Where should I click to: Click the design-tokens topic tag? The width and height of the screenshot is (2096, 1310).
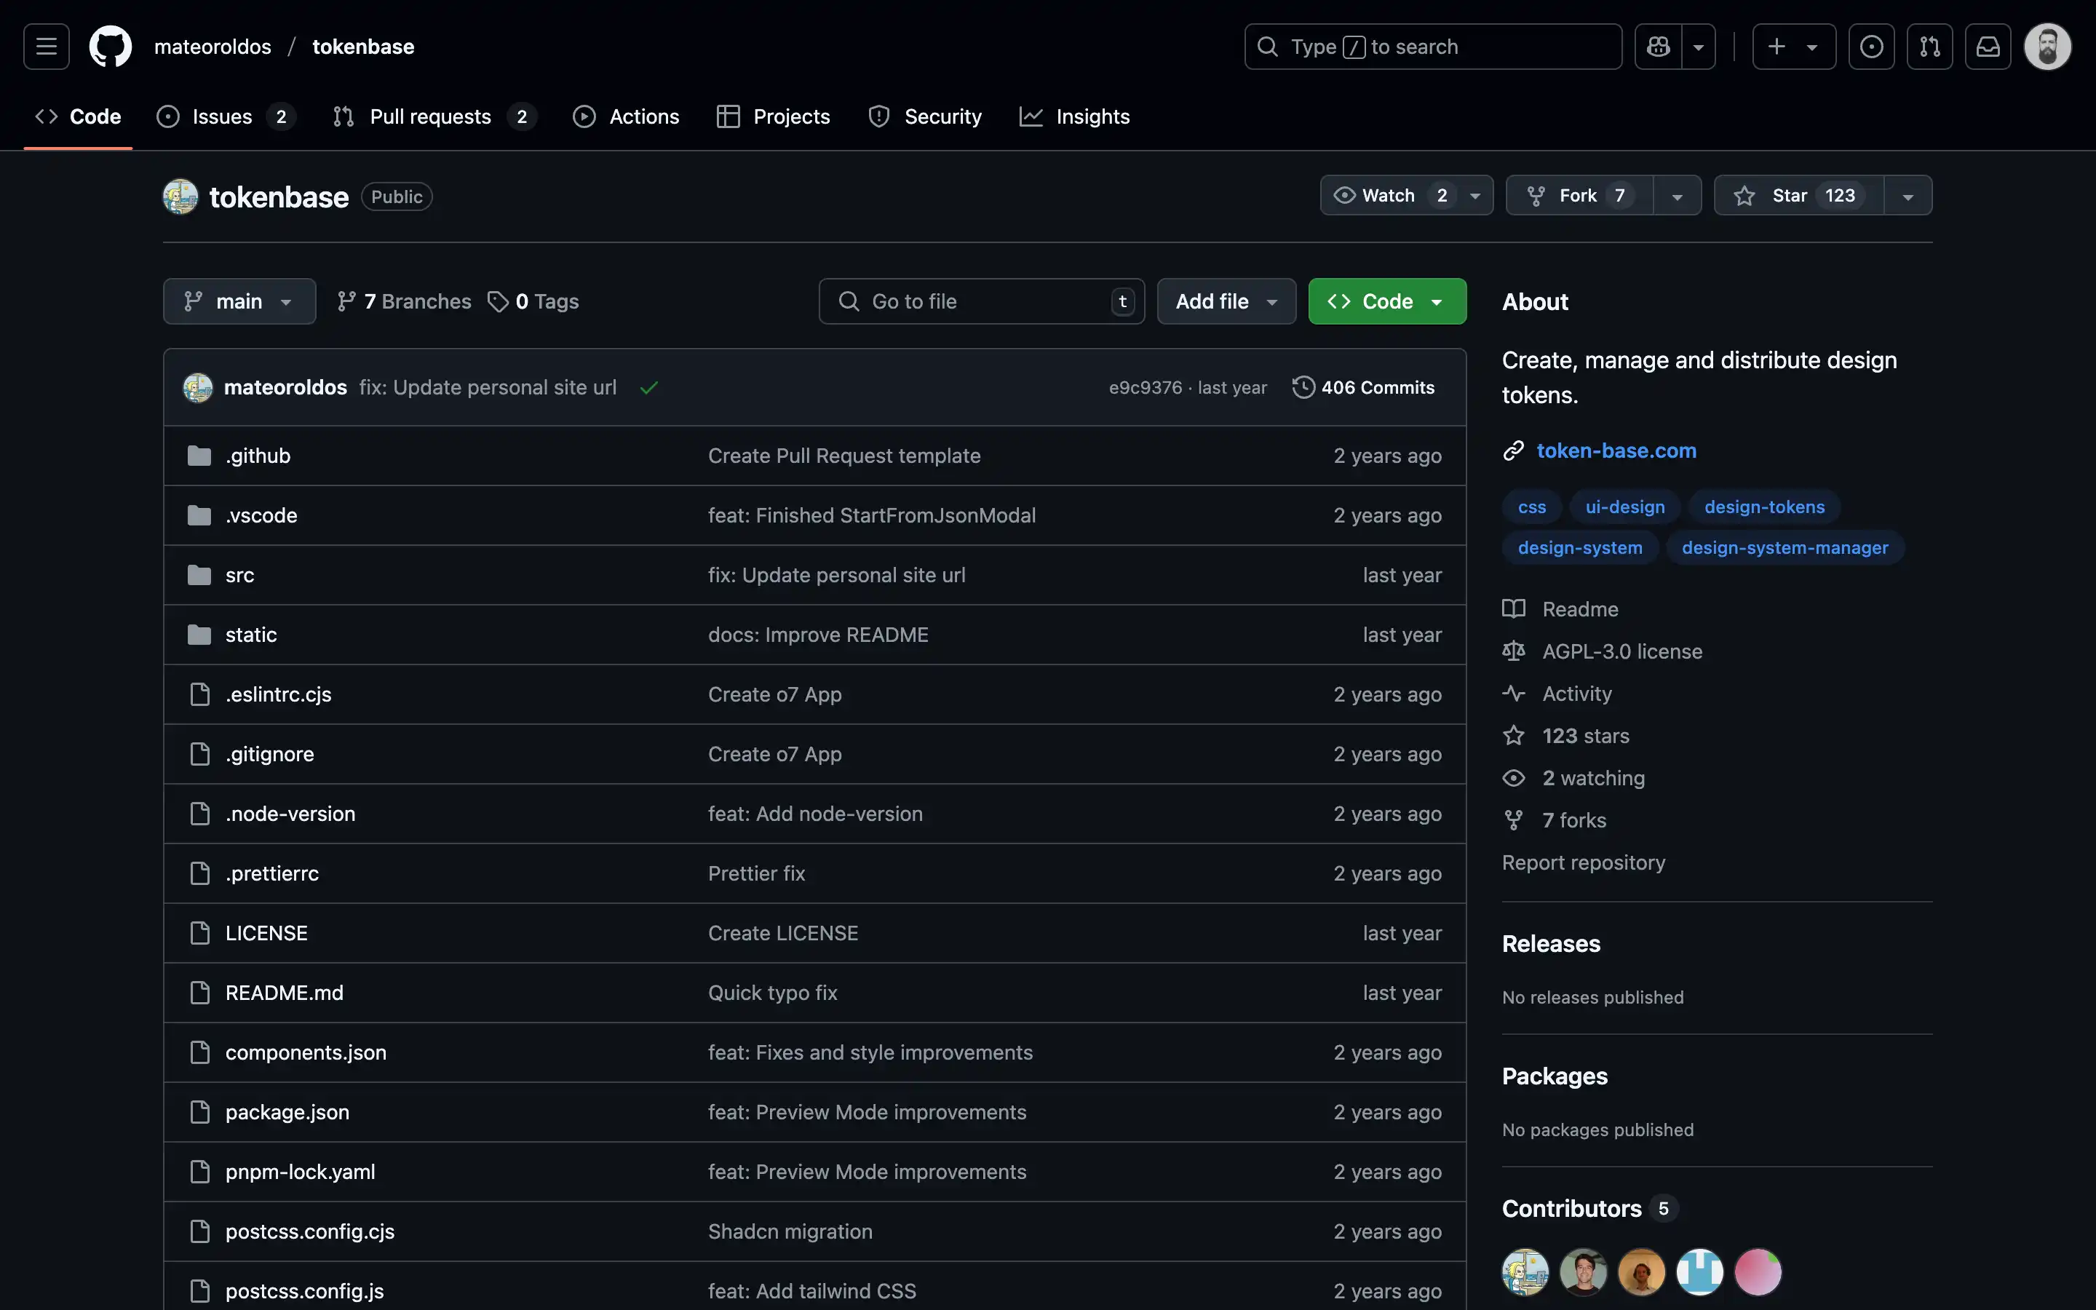pyautogui.click(x=1764, y=507)
